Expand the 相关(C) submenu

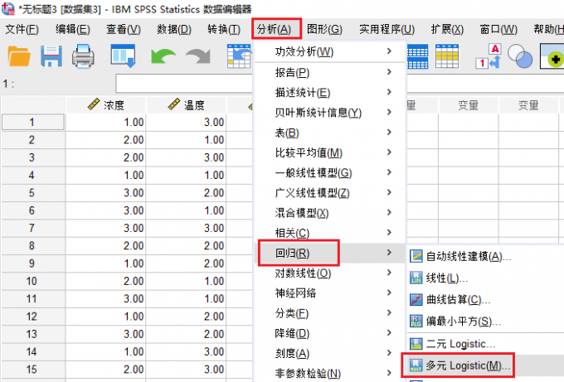(x=330, y=233)
